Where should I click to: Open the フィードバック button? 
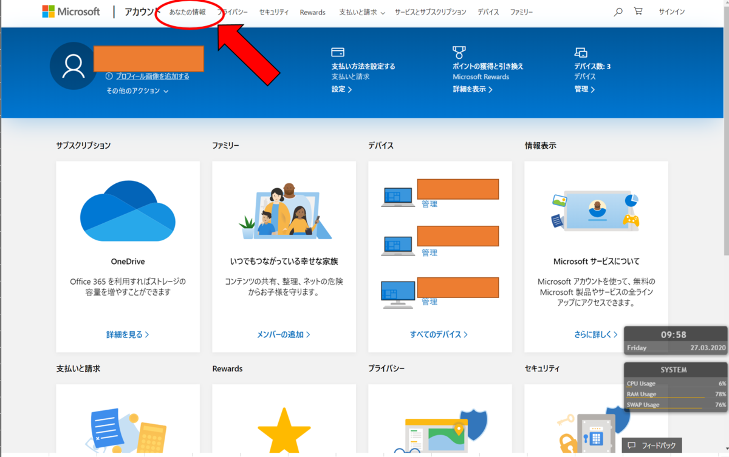(652, 445)
